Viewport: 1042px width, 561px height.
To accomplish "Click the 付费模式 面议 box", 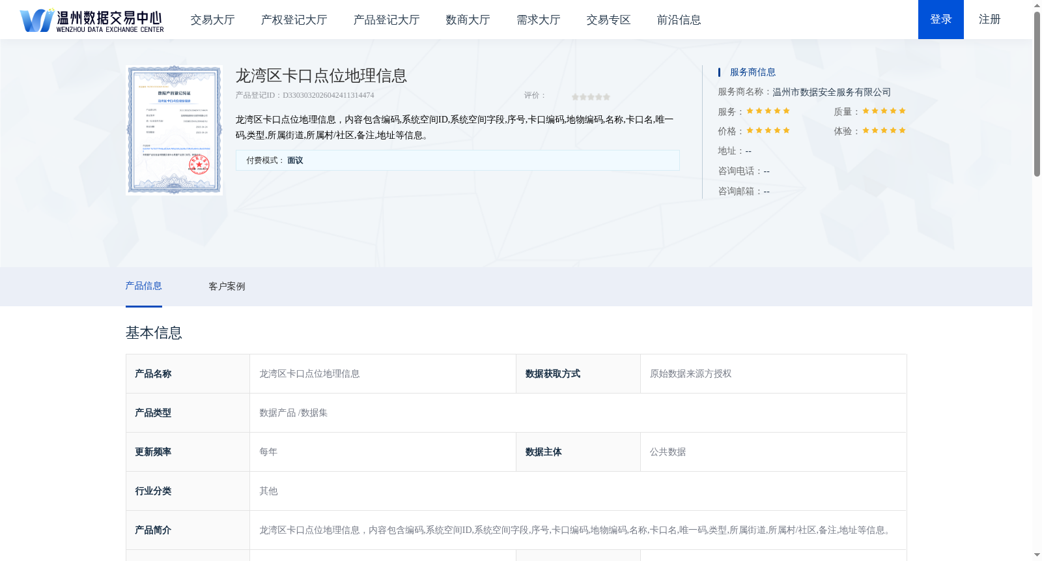I will point(457,160).
